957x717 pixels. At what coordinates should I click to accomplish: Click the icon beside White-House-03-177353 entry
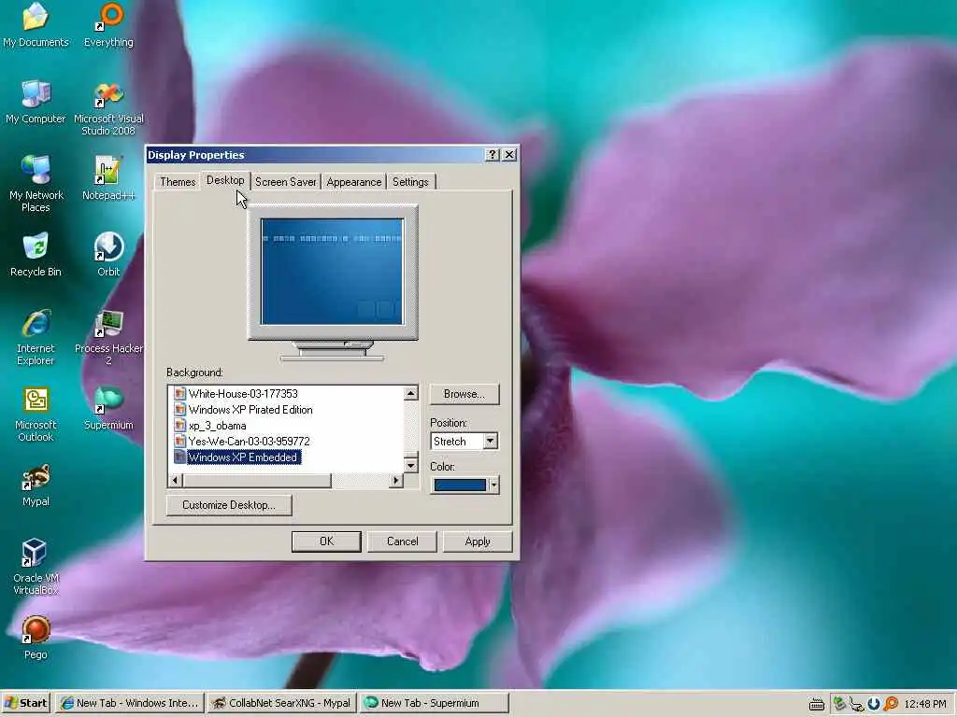[x=179, y=394]
